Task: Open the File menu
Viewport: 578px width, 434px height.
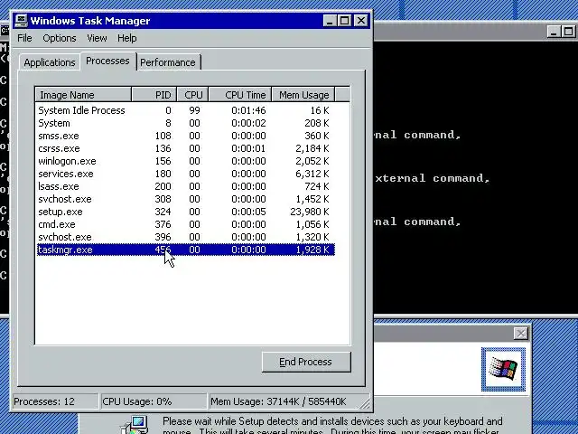Action: (24, 38)
